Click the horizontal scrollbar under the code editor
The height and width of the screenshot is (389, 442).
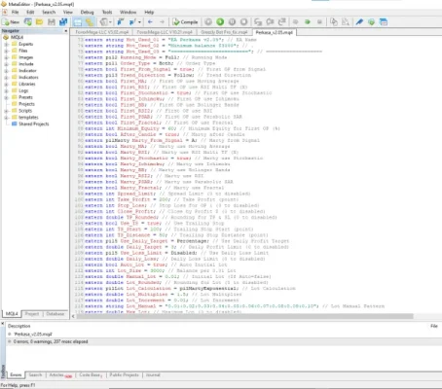tap(244, 316)
